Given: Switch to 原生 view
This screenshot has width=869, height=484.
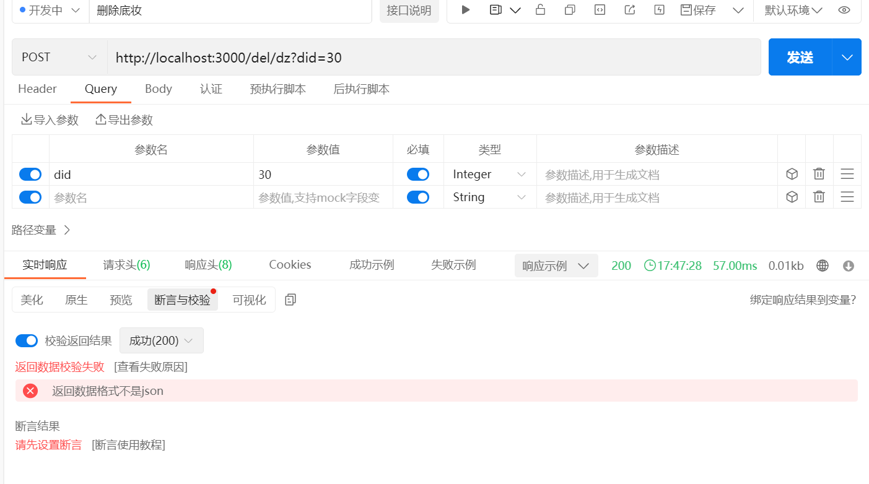Looking at the screenshot, I should pos(76,300).
